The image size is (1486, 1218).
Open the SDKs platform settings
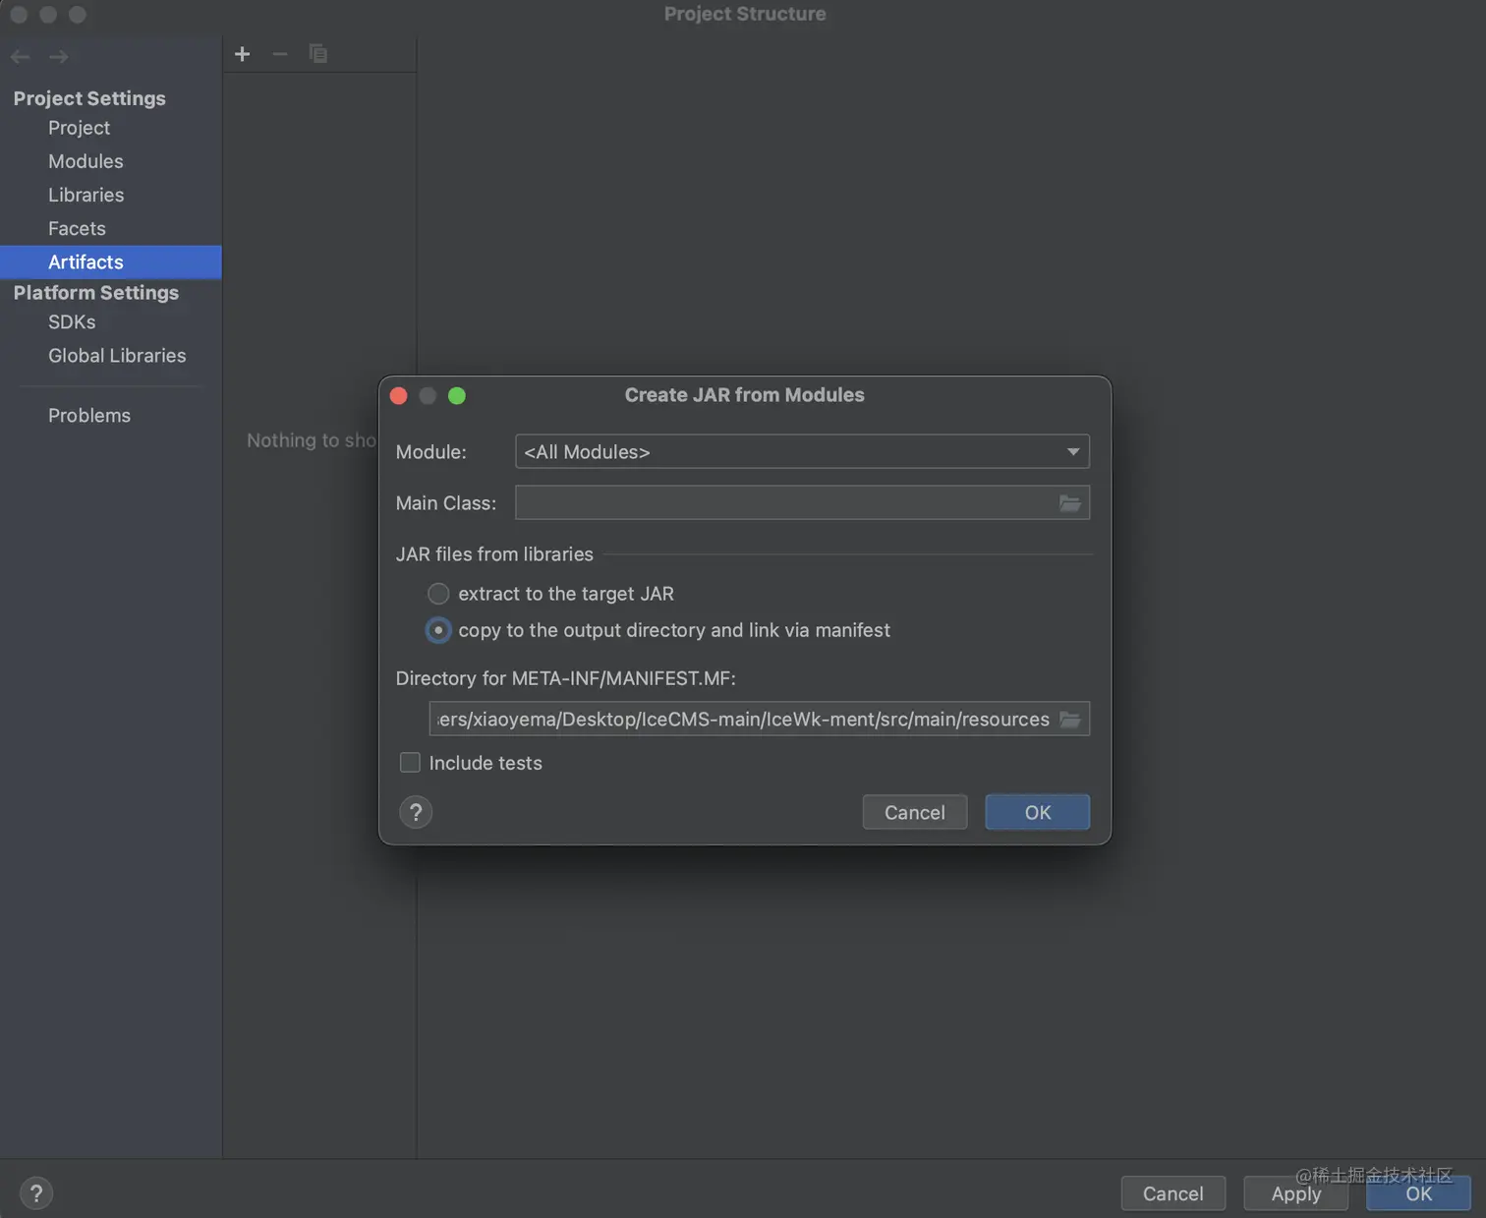[x=72, y=322]
